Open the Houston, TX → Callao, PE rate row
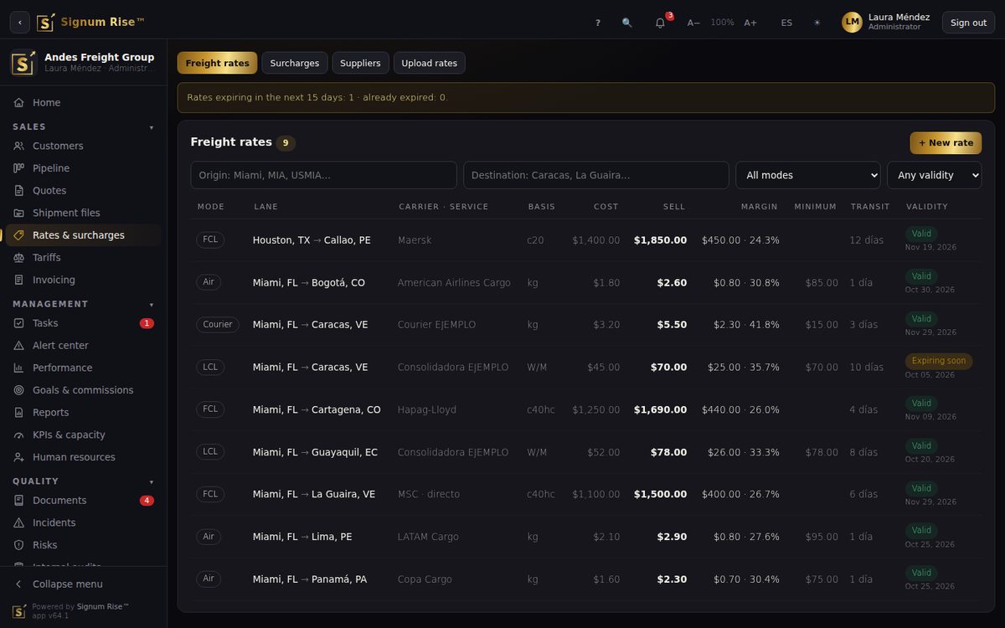 586,240
